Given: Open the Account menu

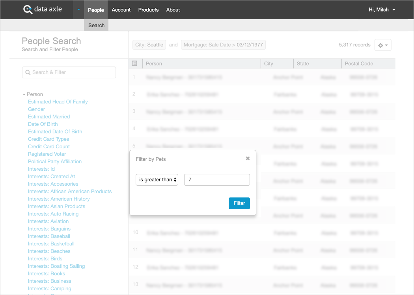Looking at the screenshot, I should [121, 10].
